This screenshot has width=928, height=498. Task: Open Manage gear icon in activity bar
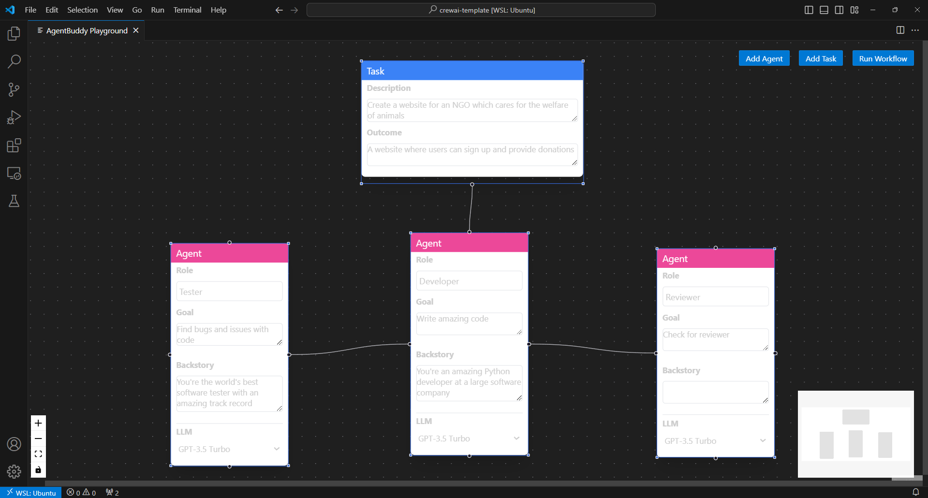tap(14, 471)
